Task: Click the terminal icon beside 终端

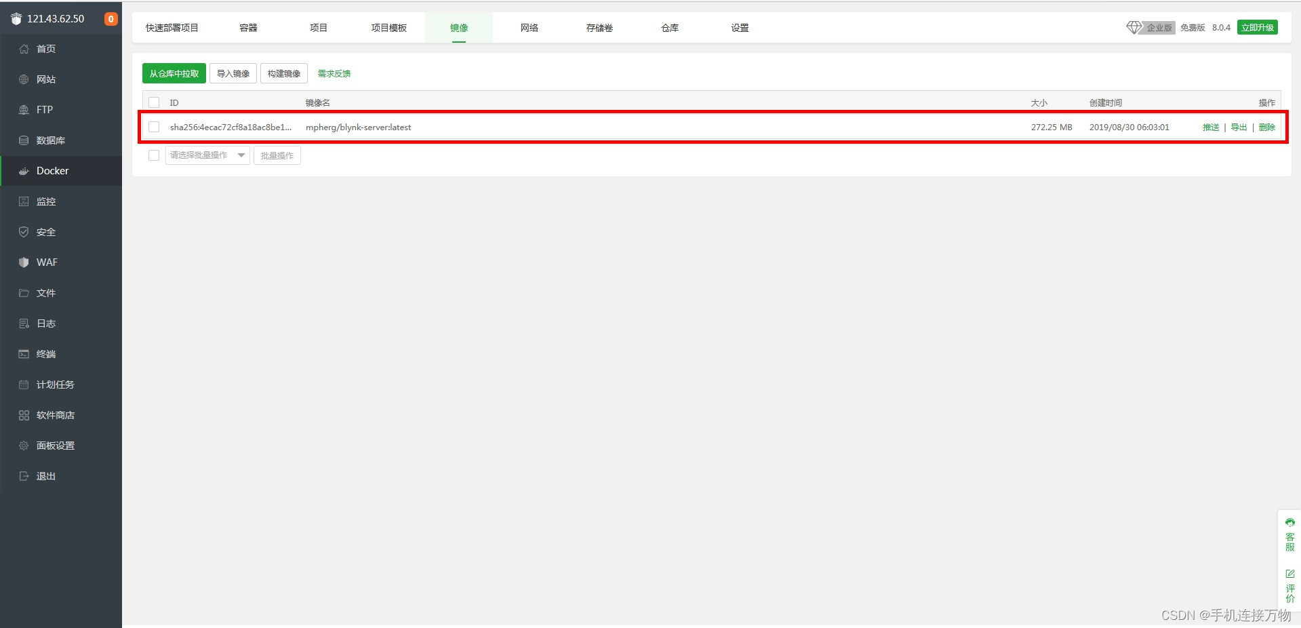Action: [x=24, y=354]
